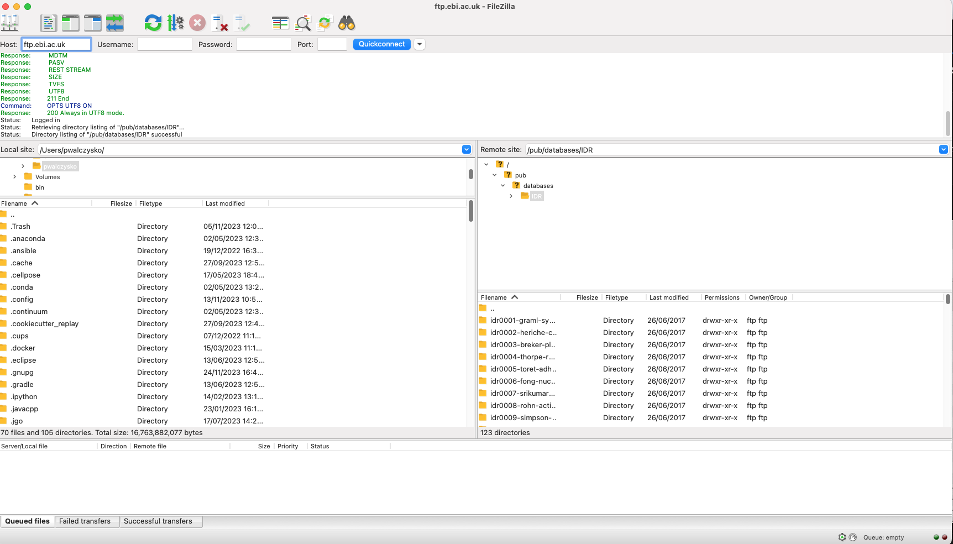953x544 pixels.
Task: Open the file search with binoculars icon
Action: click(346, 23)
